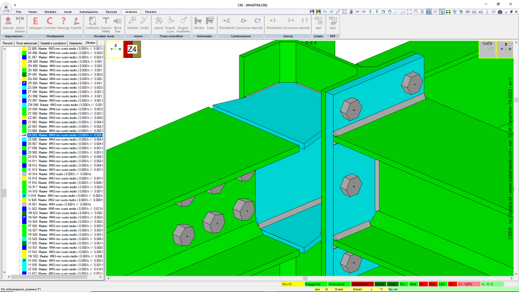The height and width of the screenshot is (292, 519).
Task: Select row 1N 924 in the list
Action: click(65, 217)
